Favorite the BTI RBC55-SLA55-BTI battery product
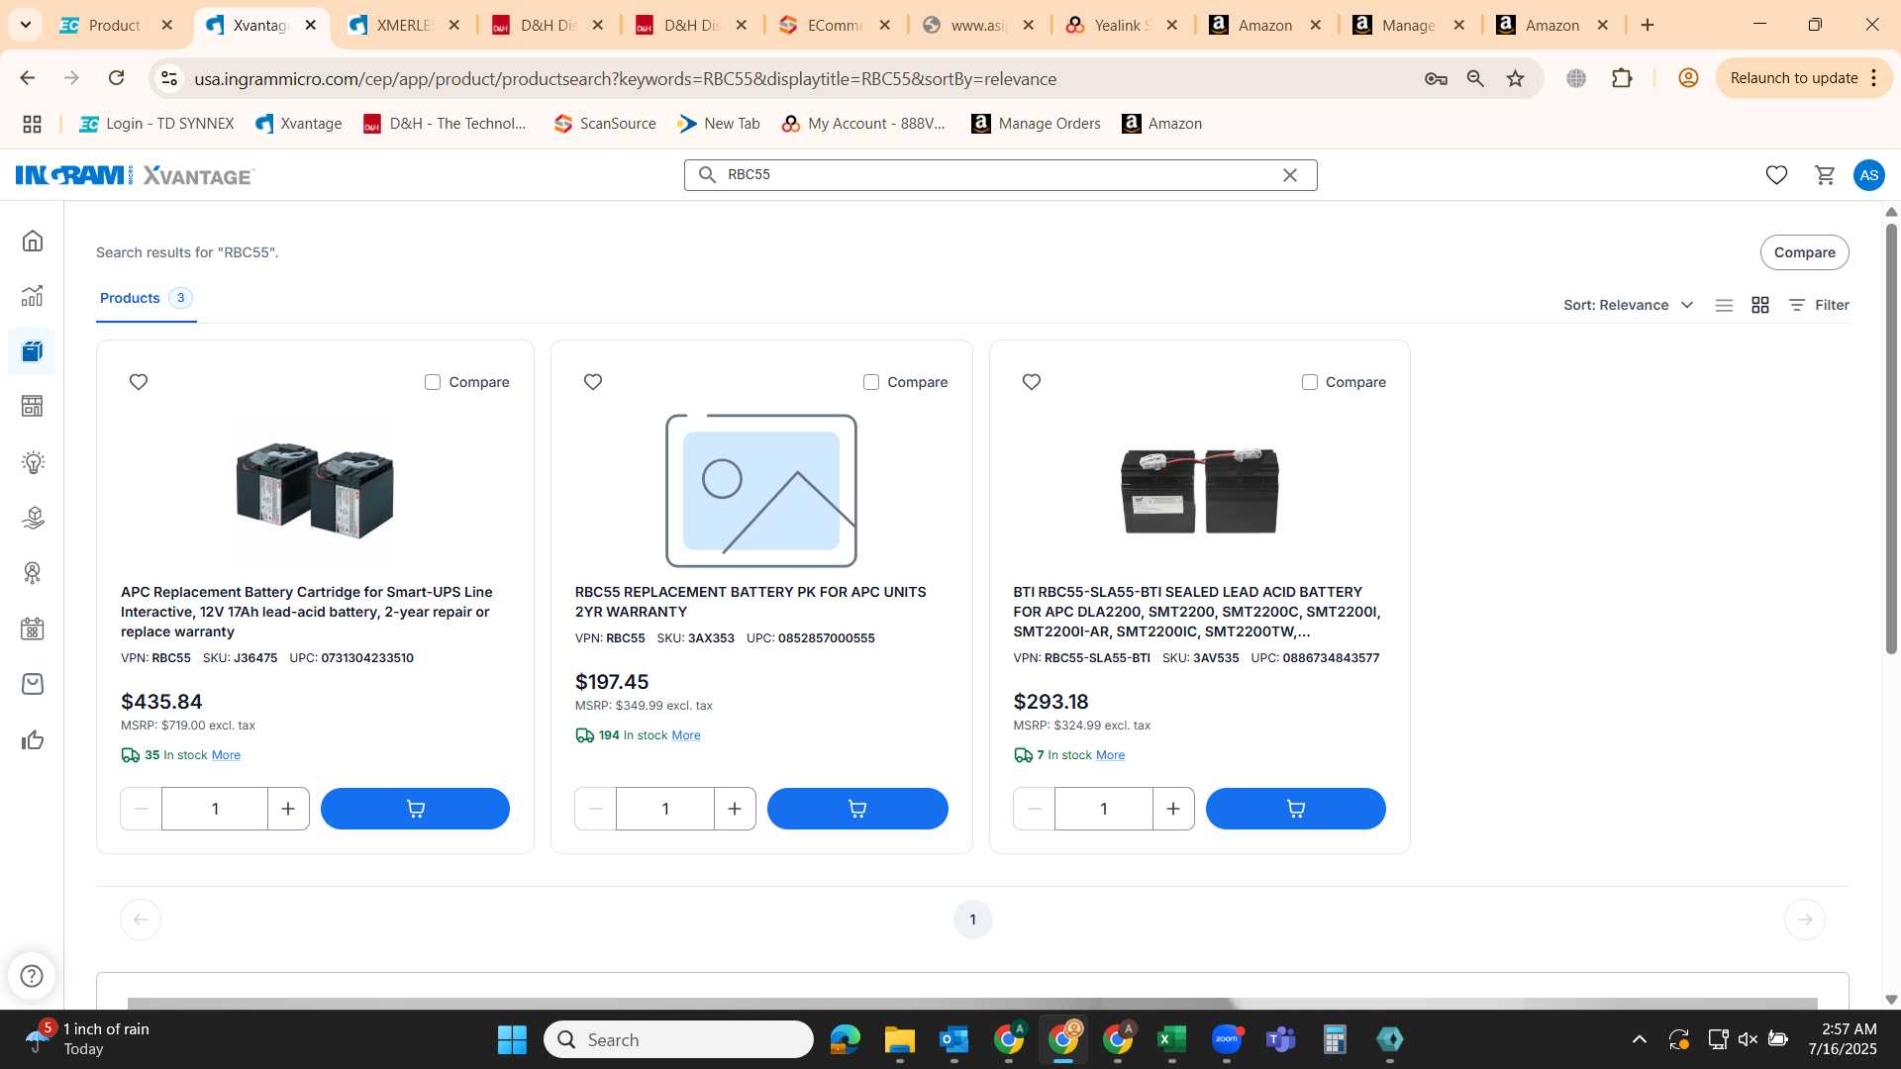Image resolution: width=1901 pixels, height=1069 pixels. 1032,382
